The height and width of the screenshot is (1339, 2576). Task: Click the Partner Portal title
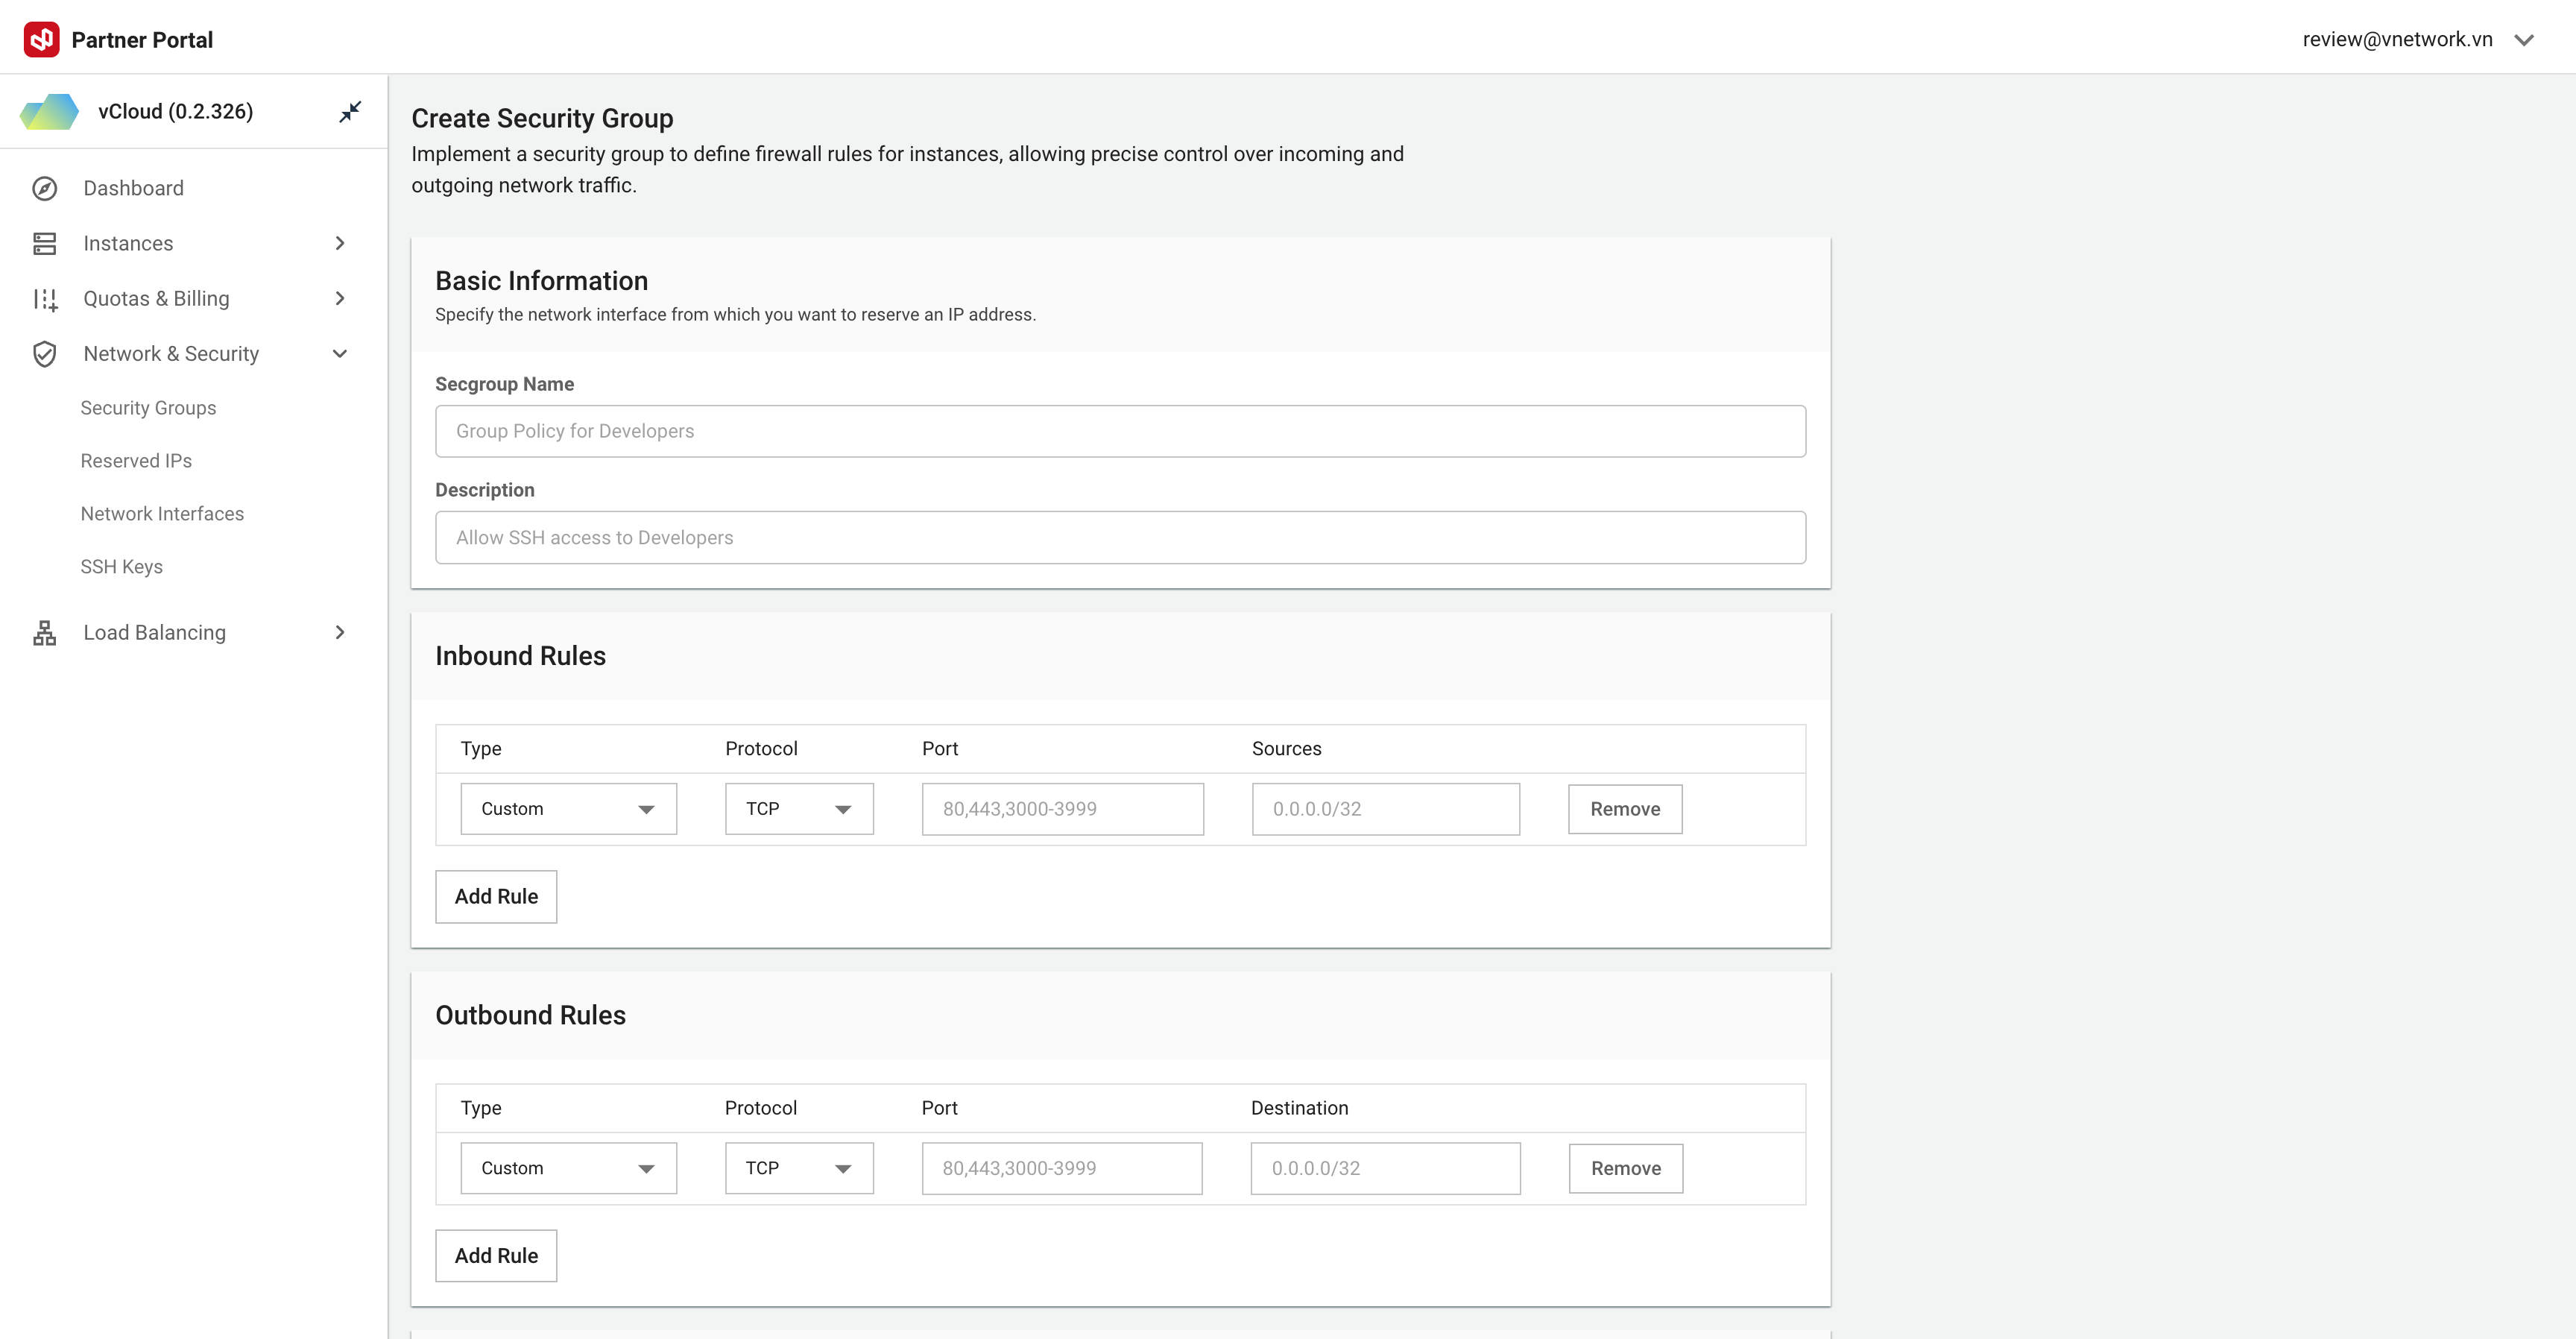[x=142, y=40]
